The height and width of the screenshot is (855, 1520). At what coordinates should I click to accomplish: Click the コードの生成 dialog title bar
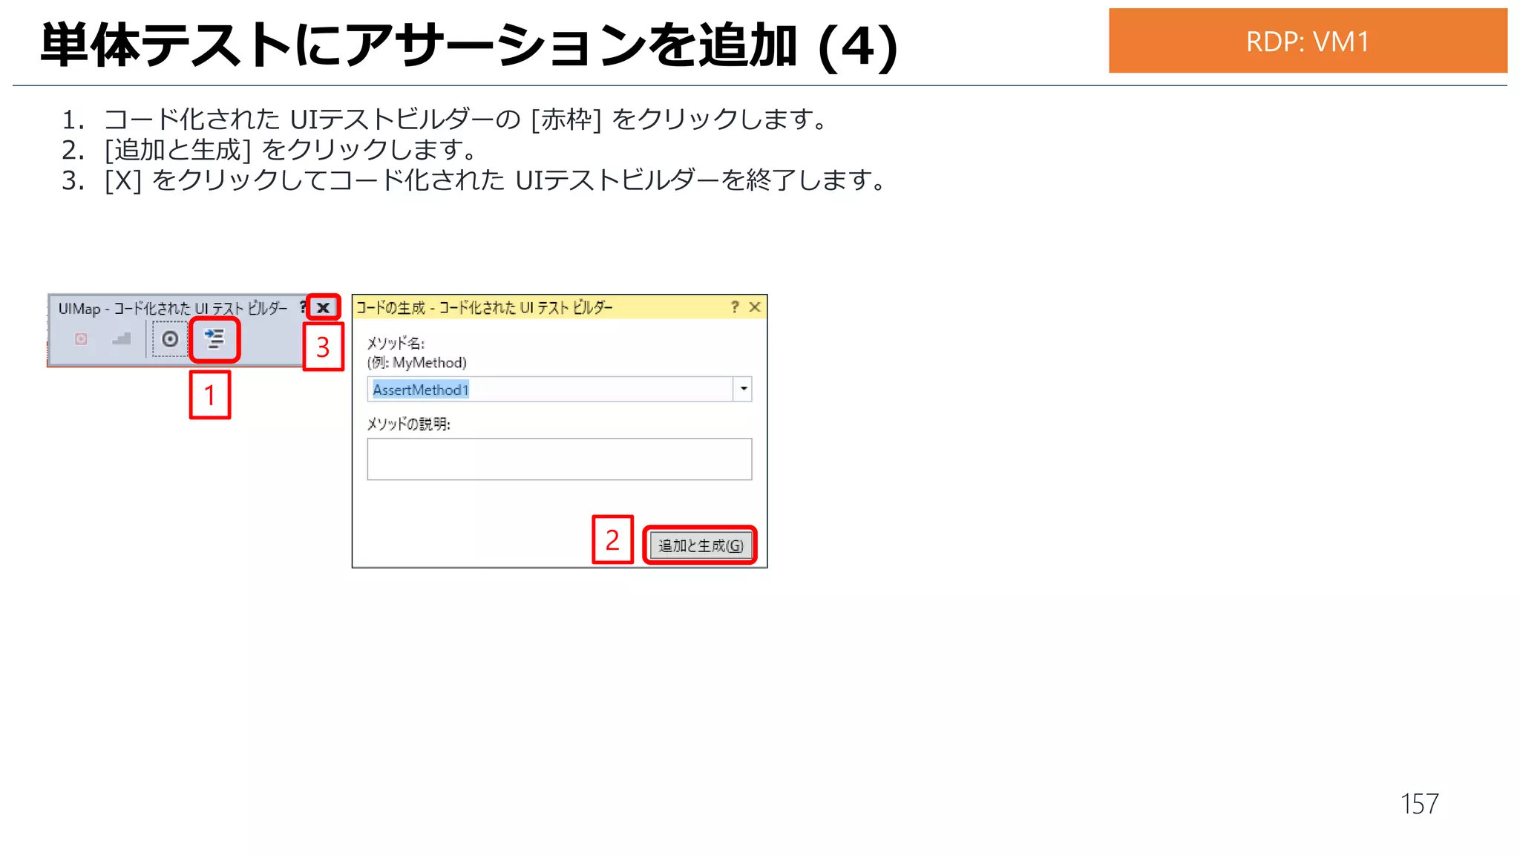(560, 307)
